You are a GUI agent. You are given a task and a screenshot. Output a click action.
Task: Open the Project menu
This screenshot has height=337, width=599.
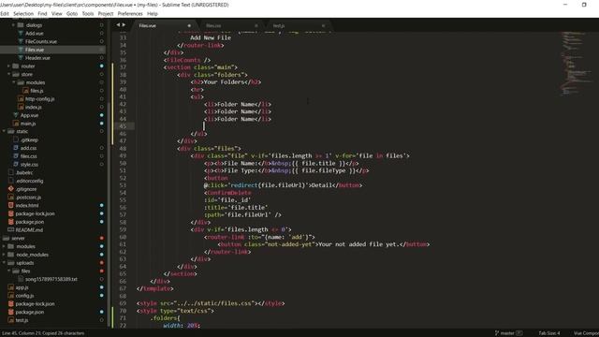[106, 13]
